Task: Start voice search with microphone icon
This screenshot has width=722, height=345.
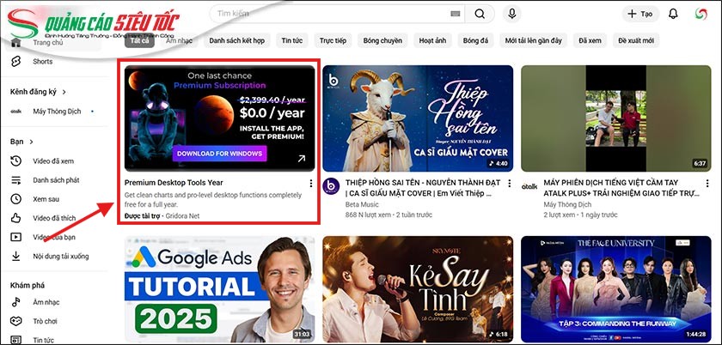Action: point(511,14)
